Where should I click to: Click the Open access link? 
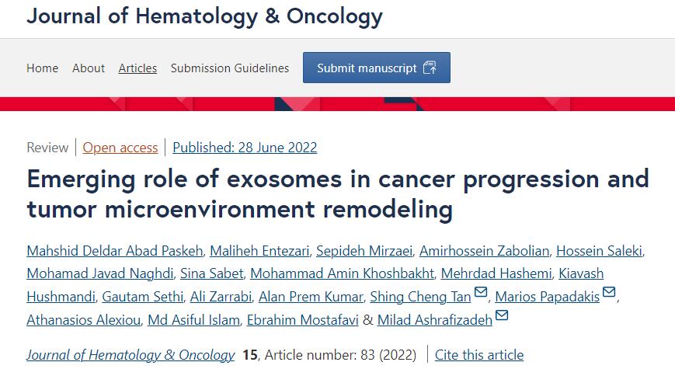[120, 148]
